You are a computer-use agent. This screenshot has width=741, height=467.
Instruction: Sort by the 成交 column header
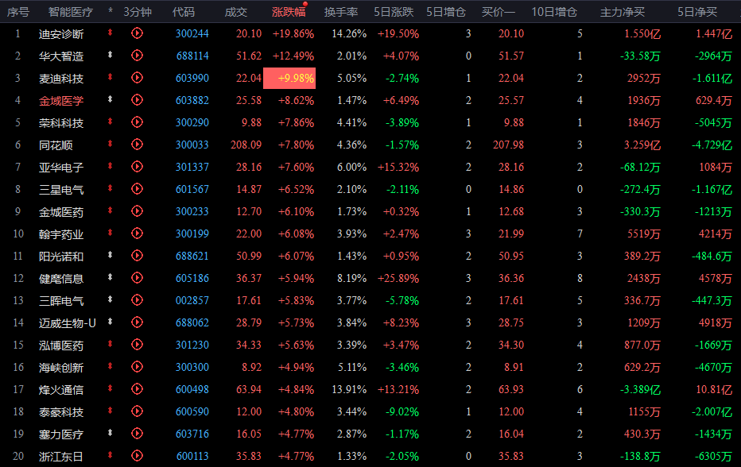click(x=236, y=12)
